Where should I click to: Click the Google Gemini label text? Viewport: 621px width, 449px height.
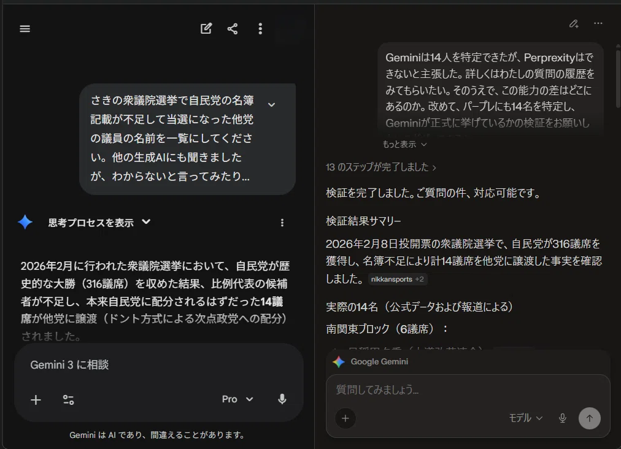click(x=379, y=361)
